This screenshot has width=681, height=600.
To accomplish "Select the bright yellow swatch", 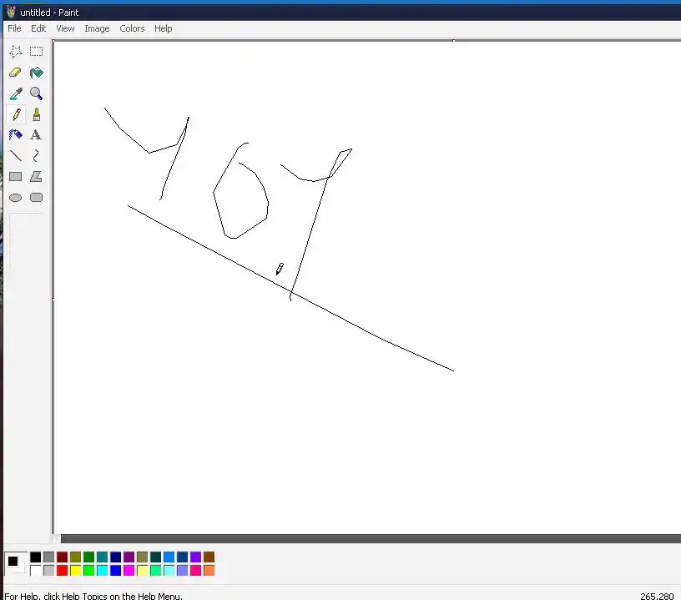I will 76,570.
